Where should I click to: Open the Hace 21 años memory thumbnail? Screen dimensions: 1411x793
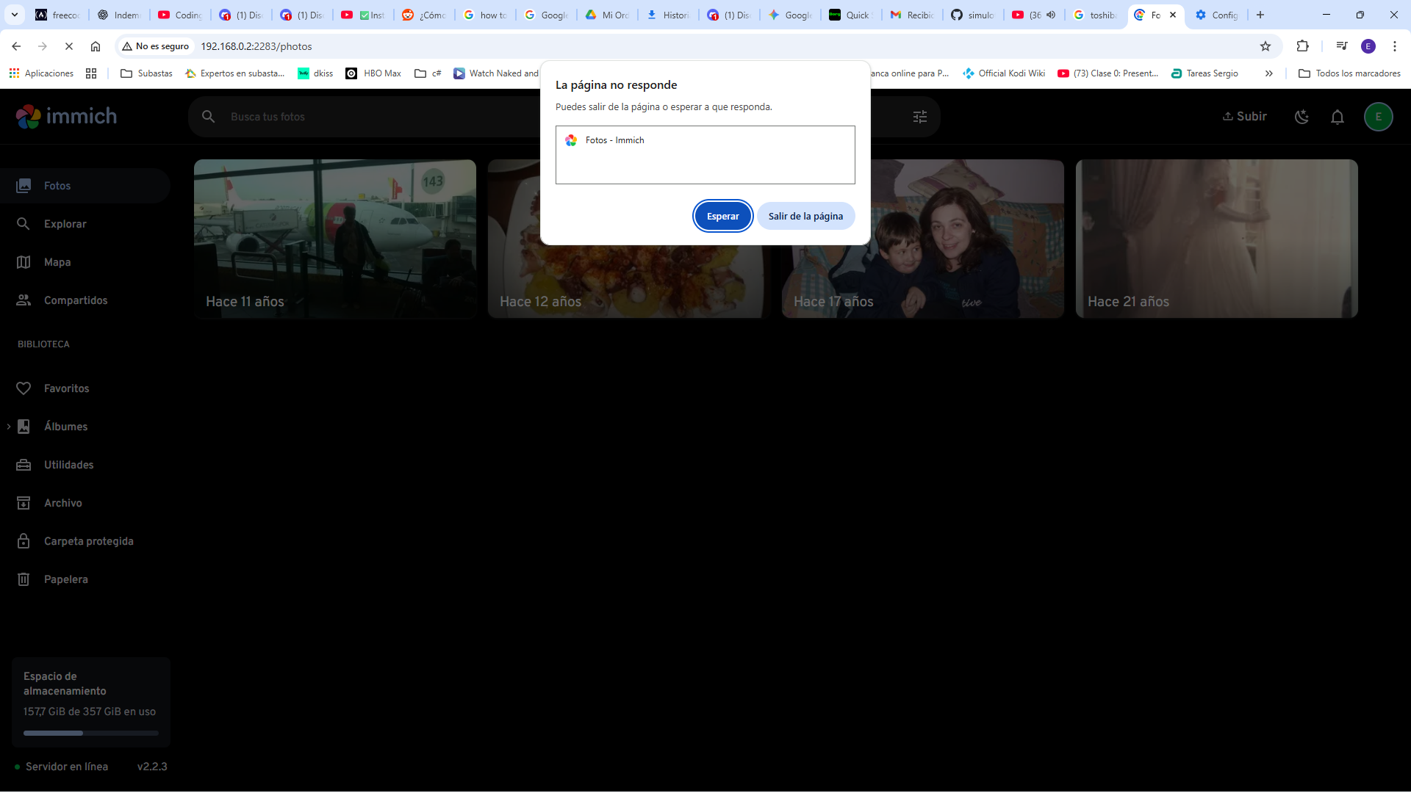[1216, 239]
